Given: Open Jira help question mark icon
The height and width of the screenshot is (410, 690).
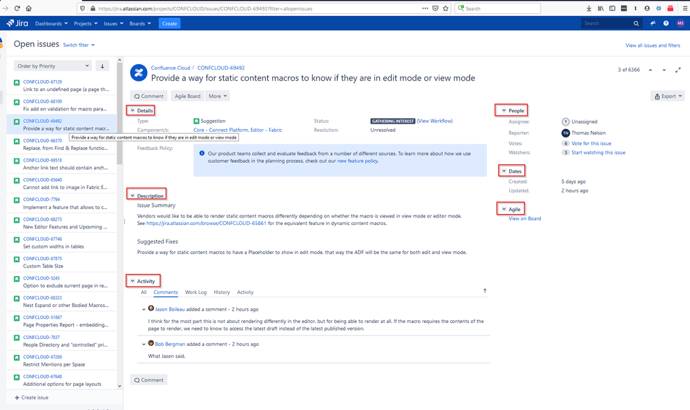Looking at the screenshot, I should [667, 23].
